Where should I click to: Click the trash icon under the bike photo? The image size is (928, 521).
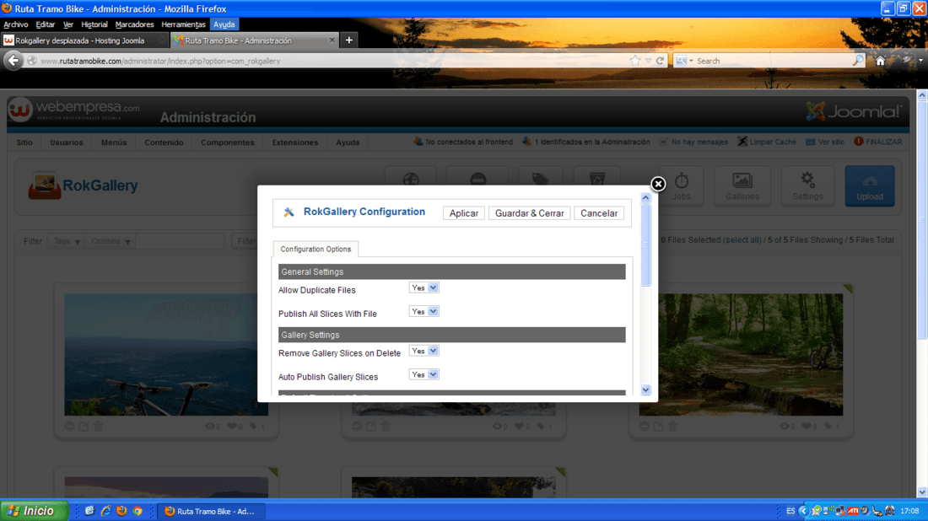coord(98,427)
